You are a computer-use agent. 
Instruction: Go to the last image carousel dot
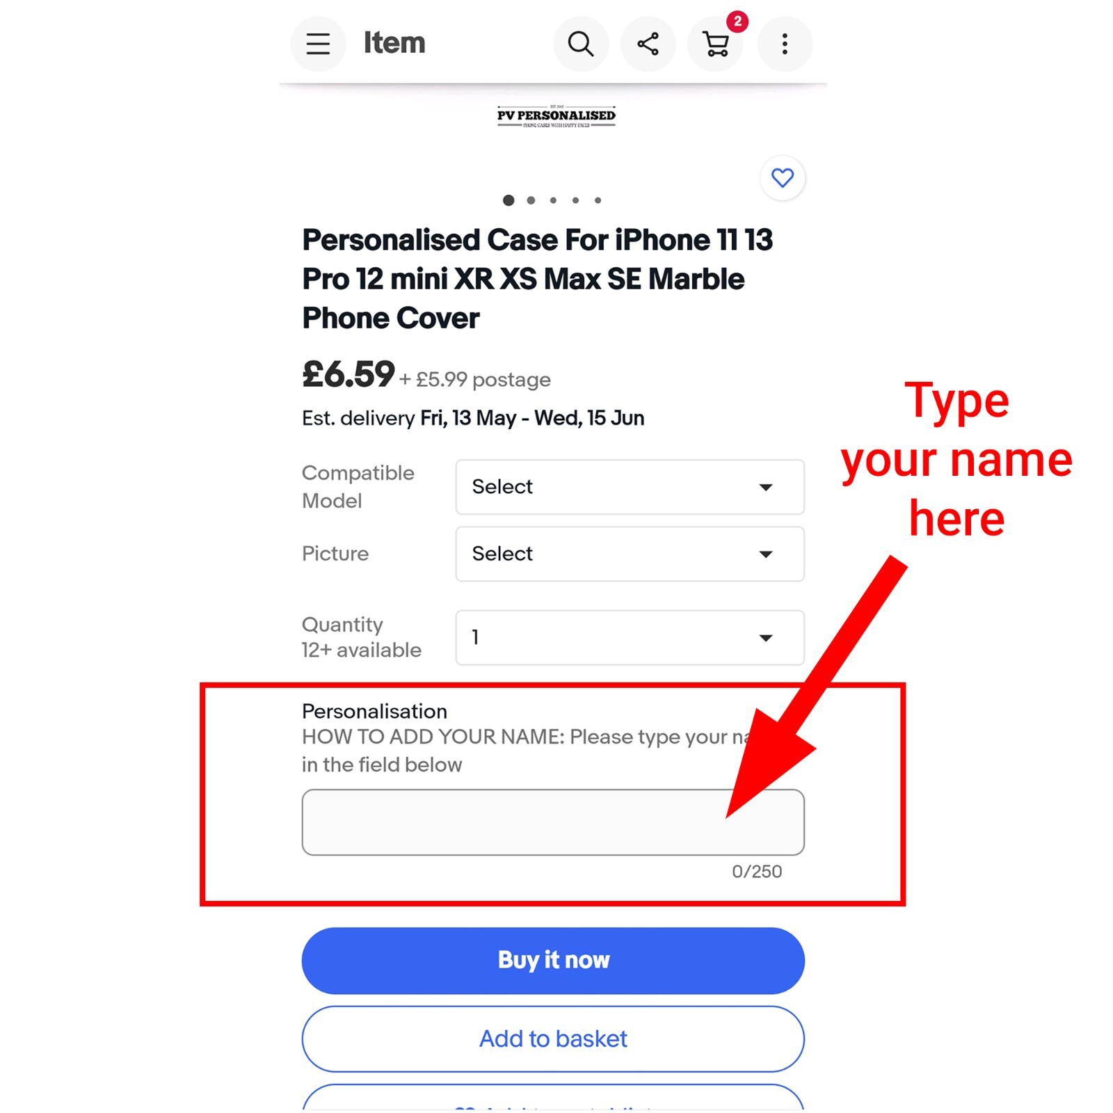[x=598, y=200]
